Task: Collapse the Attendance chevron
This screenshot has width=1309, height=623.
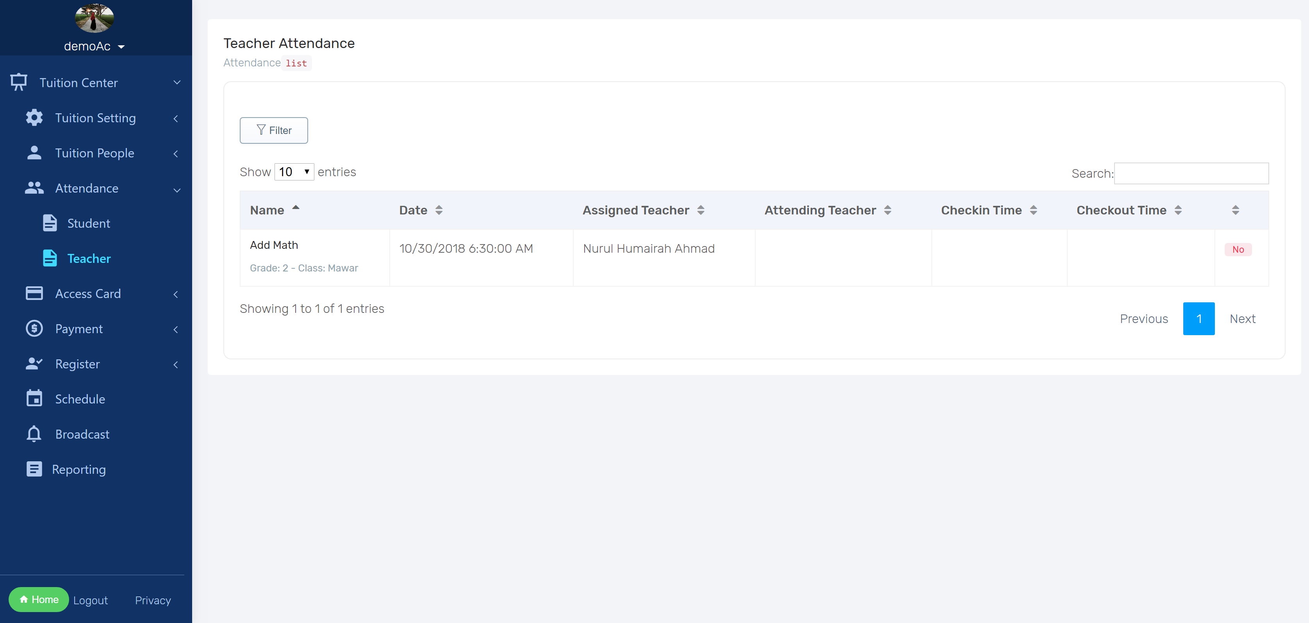Action: coord(177,190)
